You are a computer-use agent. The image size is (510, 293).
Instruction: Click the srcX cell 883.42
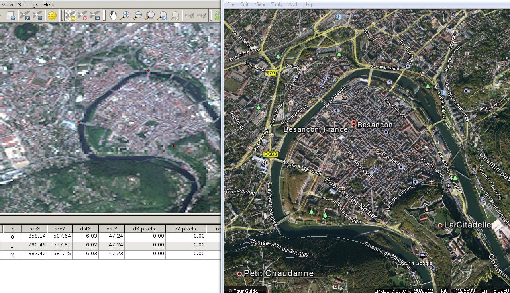pyautogui.click(x=35, y=254)
